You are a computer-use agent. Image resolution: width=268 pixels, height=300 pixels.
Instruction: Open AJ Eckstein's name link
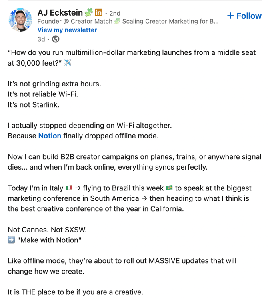pos(60,13)
